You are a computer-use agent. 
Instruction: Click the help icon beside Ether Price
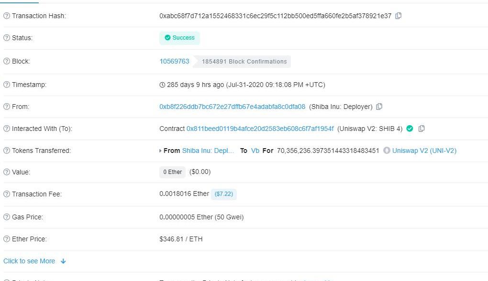pyautogui.click(x=7, y=239)
